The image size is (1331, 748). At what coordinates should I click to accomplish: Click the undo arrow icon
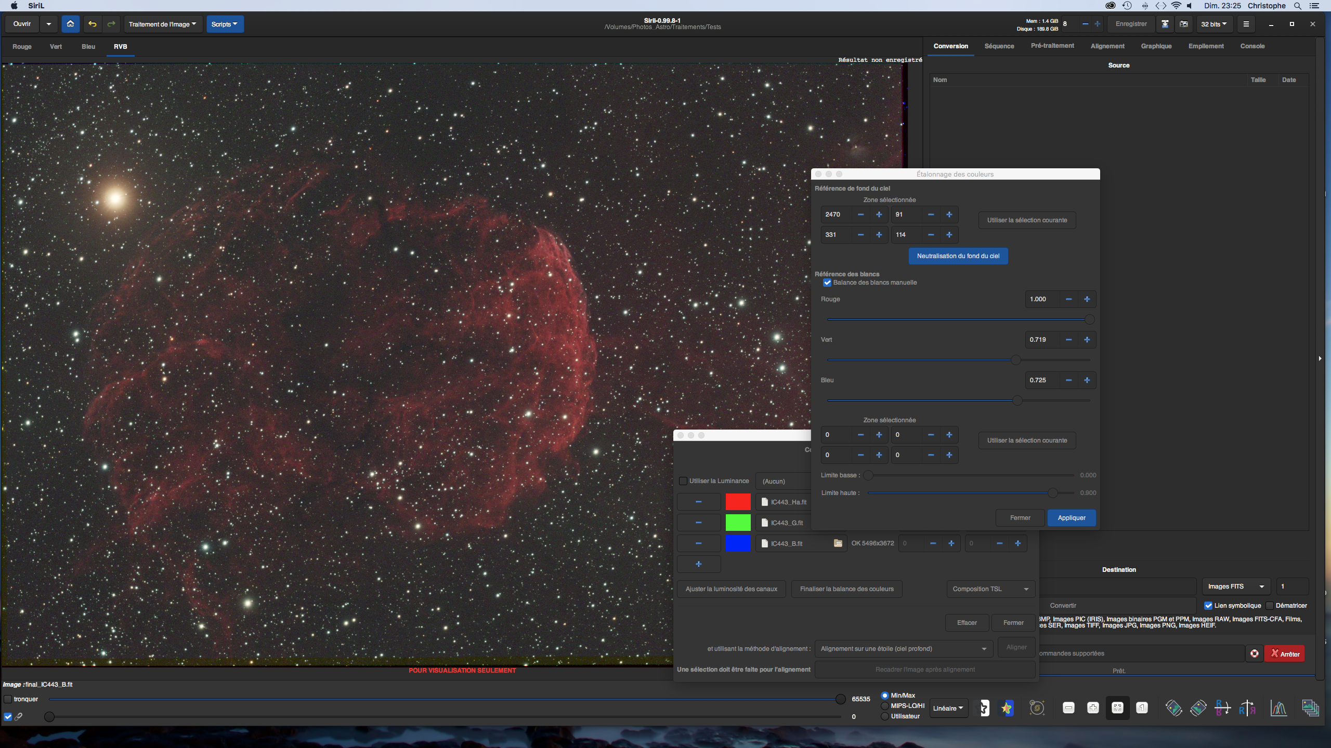[93, 24]
